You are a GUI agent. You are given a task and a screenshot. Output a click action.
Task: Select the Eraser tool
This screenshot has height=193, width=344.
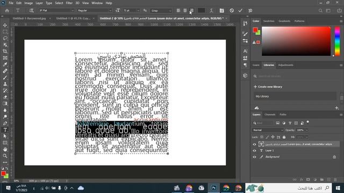5,97
